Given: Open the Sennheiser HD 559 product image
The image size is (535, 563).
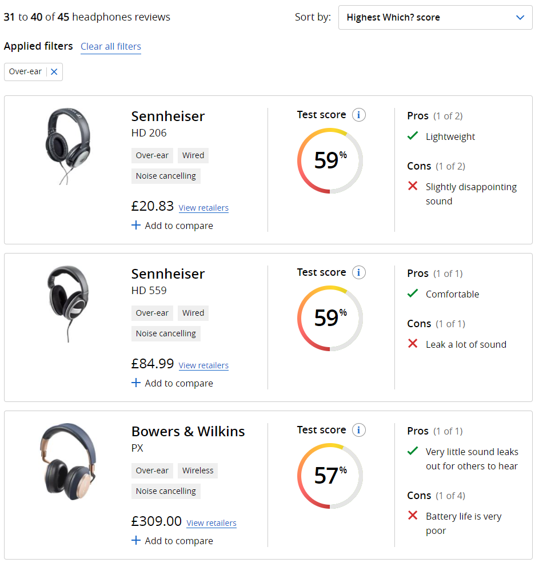Looking at the screenshot, I should 67,303.
